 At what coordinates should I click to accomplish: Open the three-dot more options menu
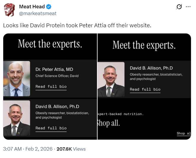coord(188,7)
